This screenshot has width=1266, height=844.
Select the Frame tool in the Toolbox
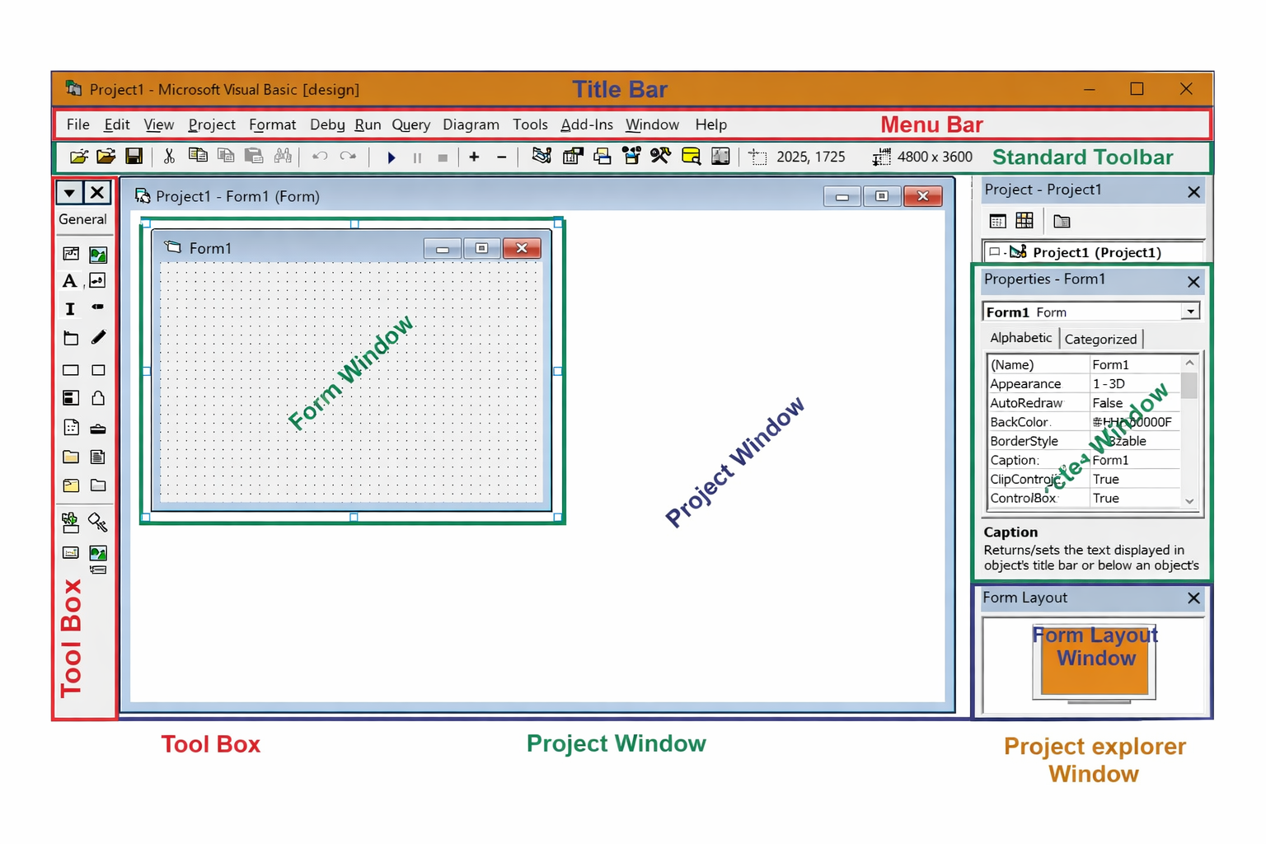click(x=70, y=337)
